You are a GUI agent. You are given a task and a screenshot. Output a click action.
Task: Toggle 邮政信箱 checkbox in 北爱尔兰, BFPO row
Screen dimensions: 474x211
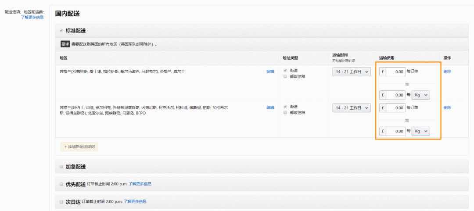[x=285, y=112]
